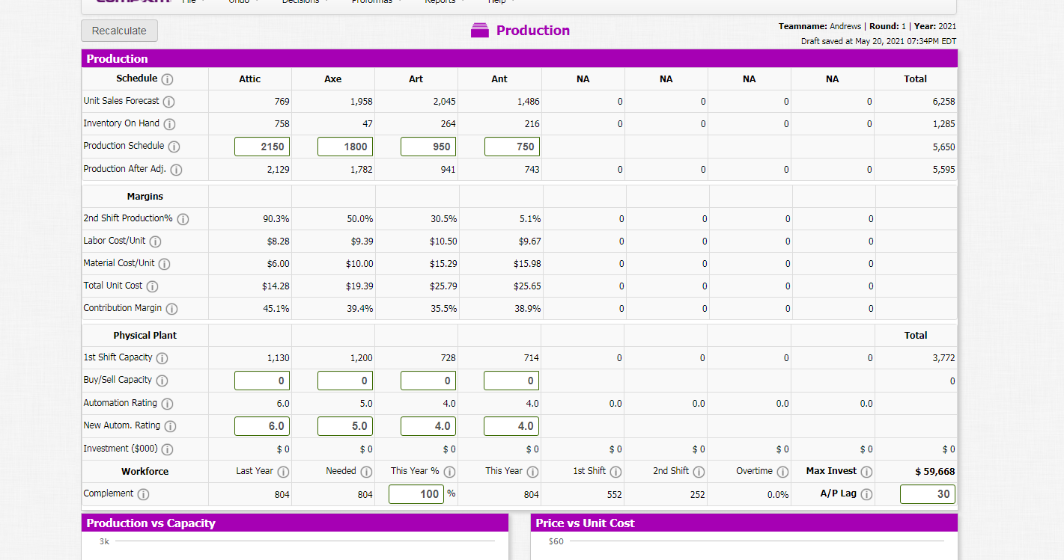Edit Ant production schedule field 750
The image size is (1064, 560).
click(x=511, y=147)
